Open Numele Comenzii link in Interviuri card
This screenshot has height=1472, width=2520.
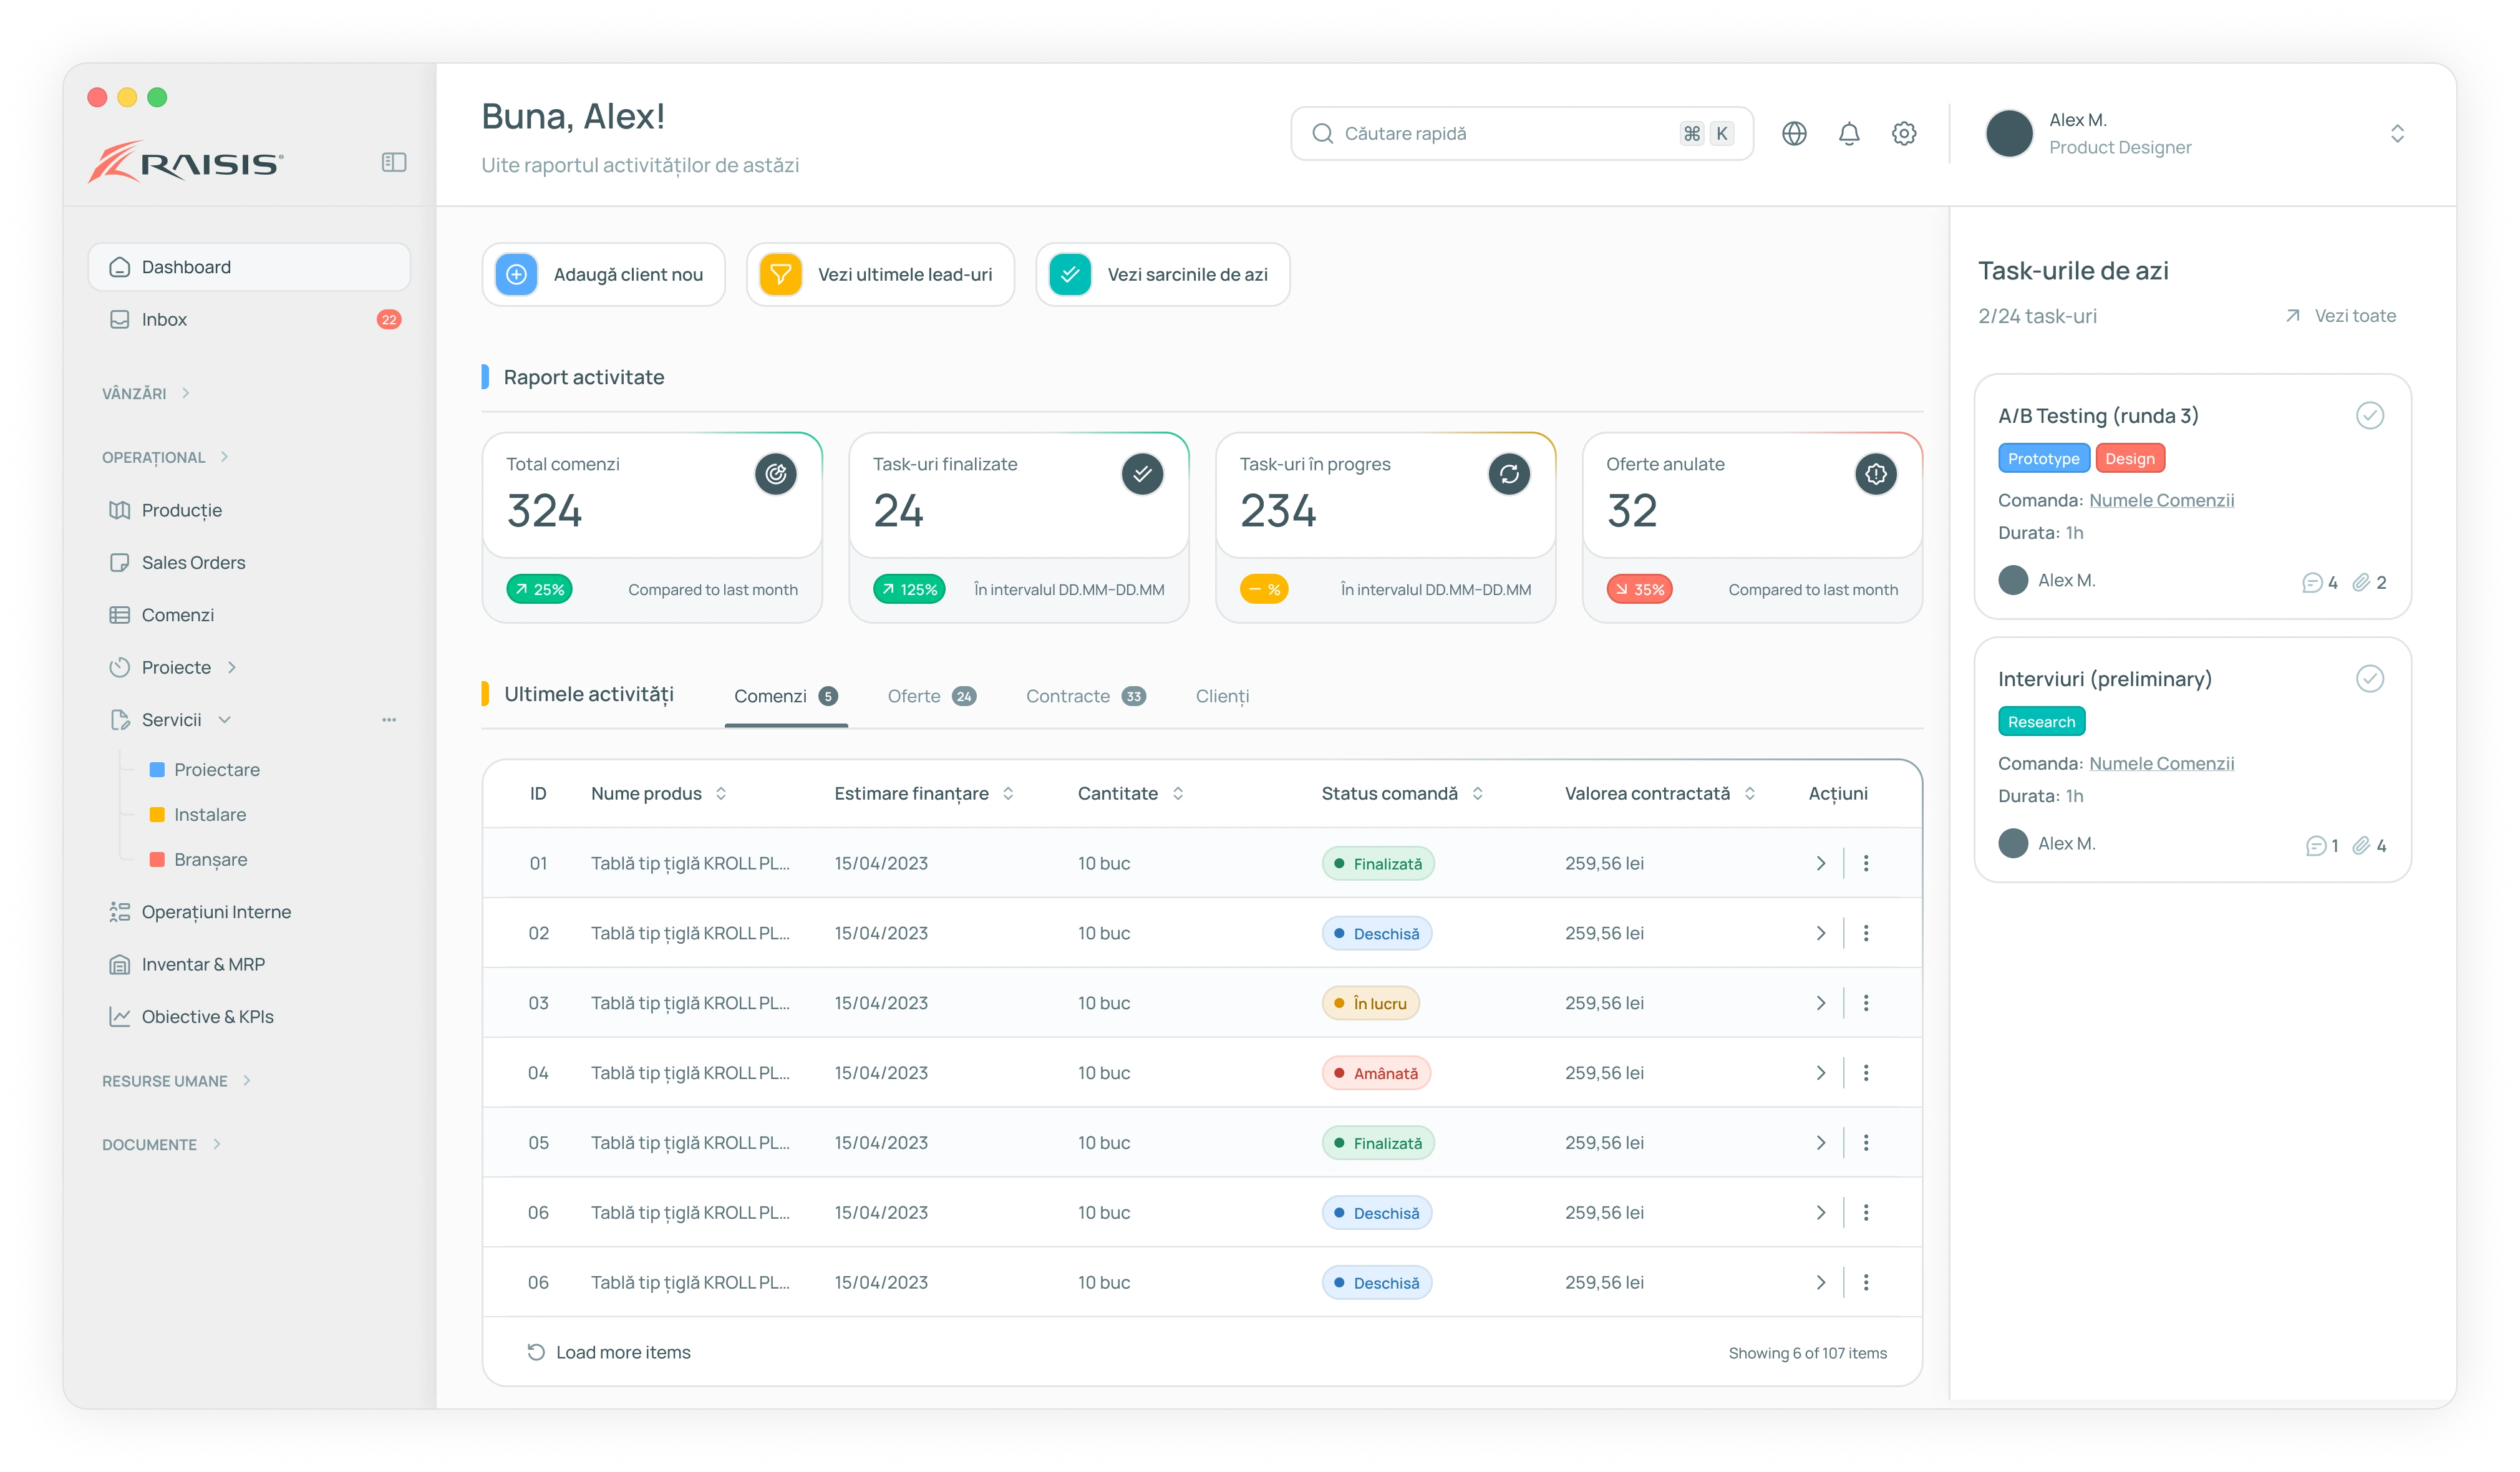(x=2162, y=764)
